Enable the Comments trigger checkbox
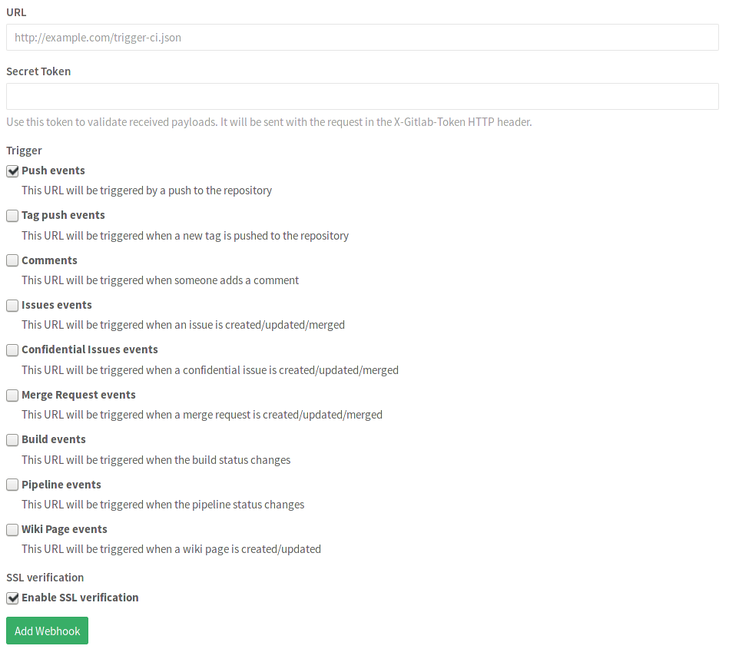The image size is (729, 649). 12,260
